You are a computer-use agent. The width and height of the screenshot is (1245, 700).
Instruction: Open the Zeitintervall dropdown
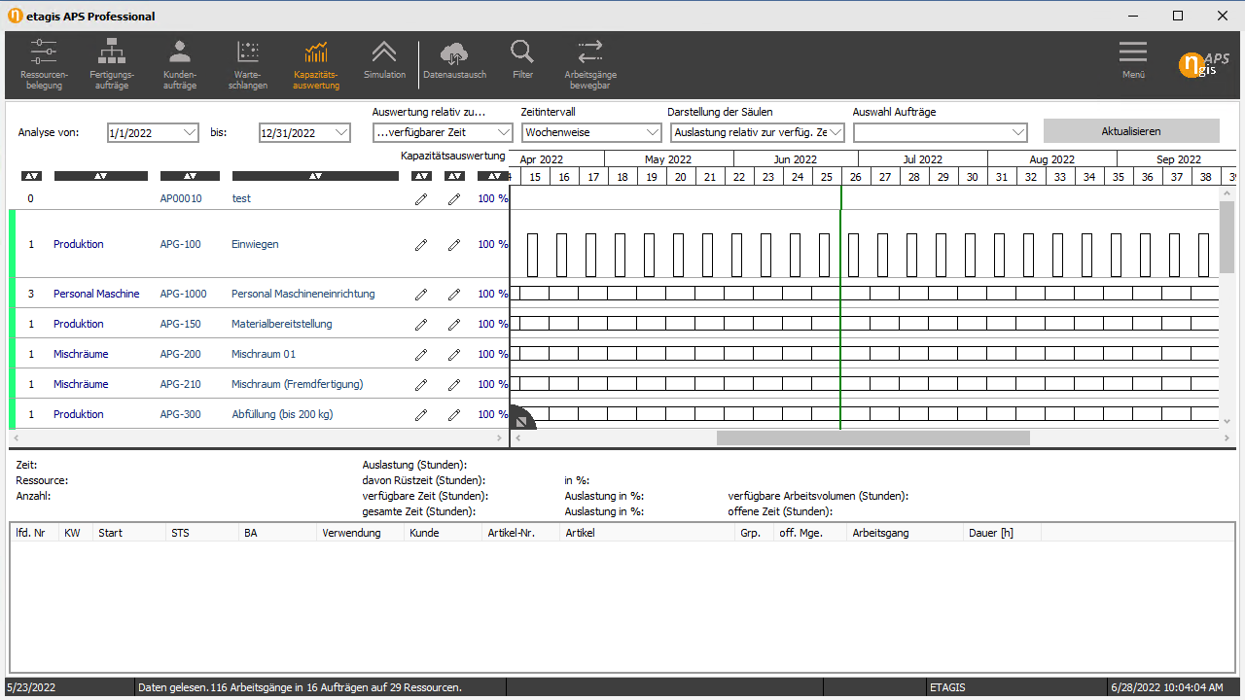[x=653, y=132]
